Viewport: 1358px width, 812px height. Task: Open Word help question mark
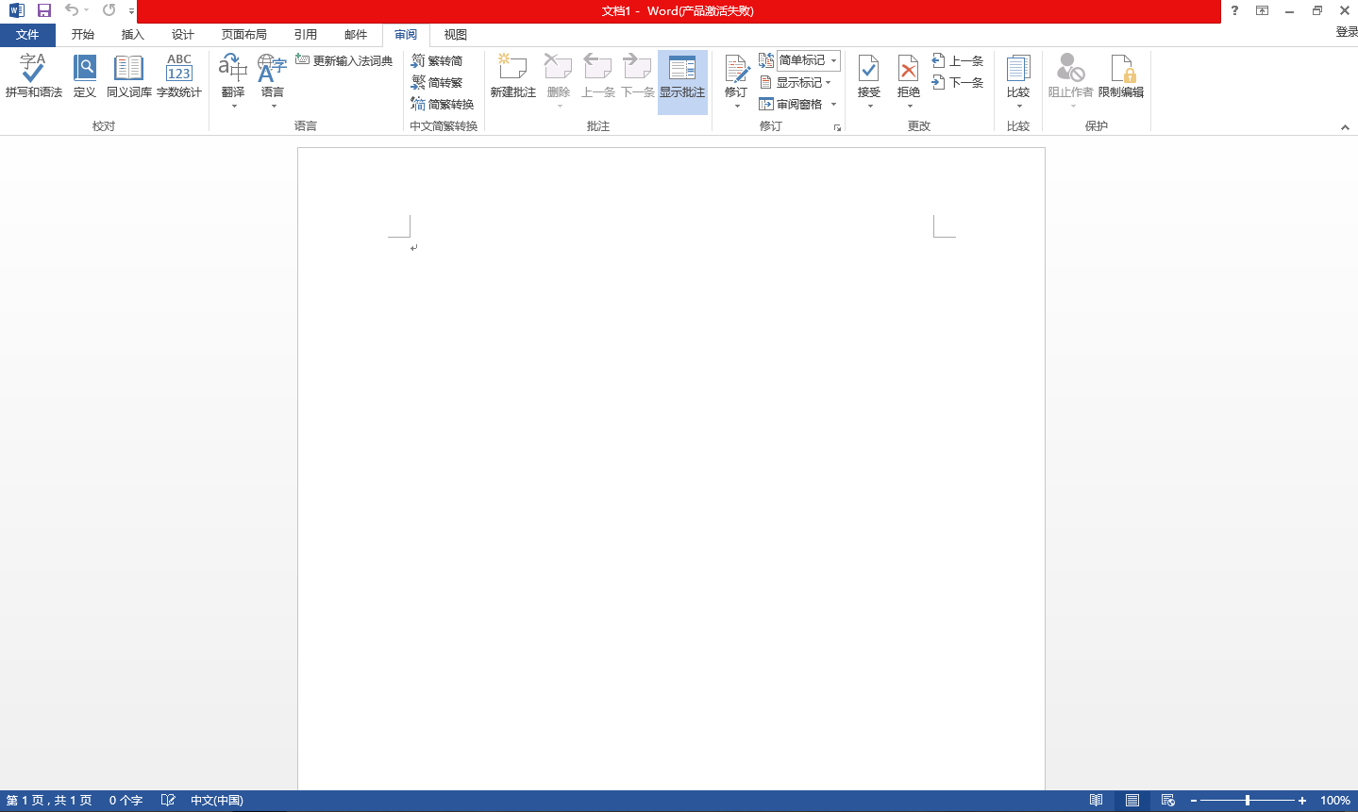click(x=1234, y=10)
